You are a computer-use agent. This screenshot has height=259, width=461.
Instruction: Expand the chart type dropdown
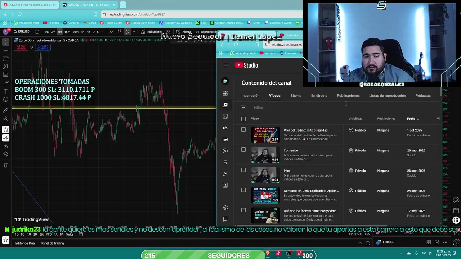click(134, 32)
